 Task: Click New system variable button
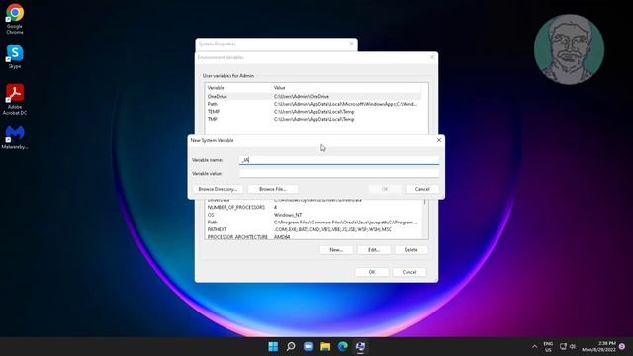click(x=336, y=250)
